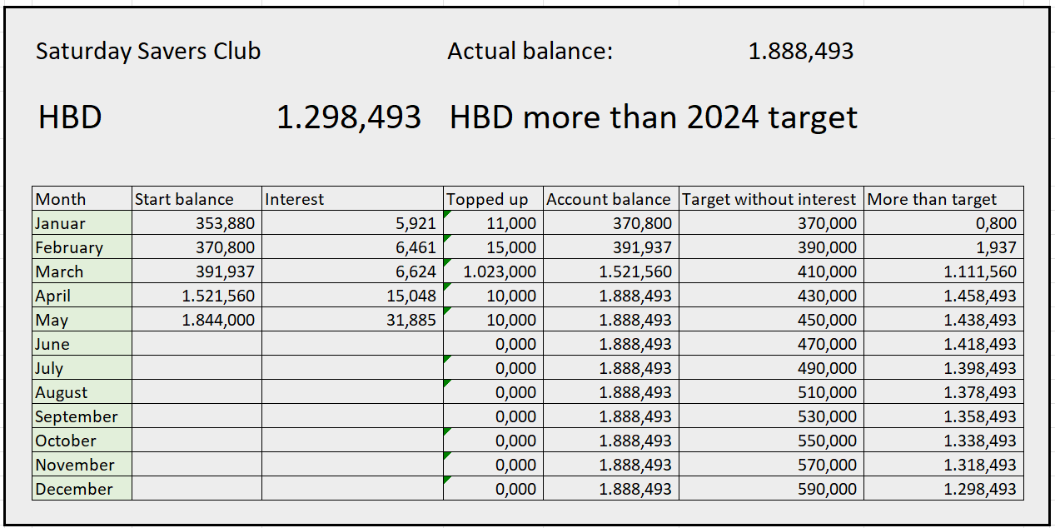Viewport: 1055px width, 528px height.
Task: Click March target value 410,000
Action: coord(771,271)
